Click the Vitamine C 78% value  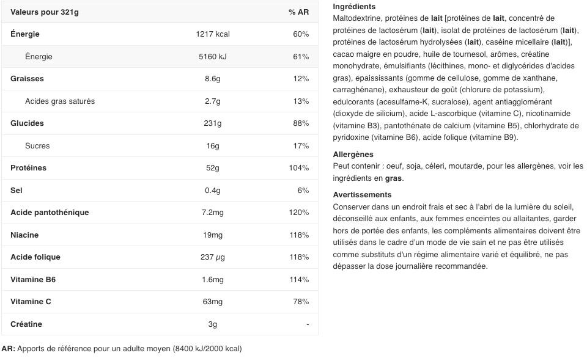tap(301, 302)
